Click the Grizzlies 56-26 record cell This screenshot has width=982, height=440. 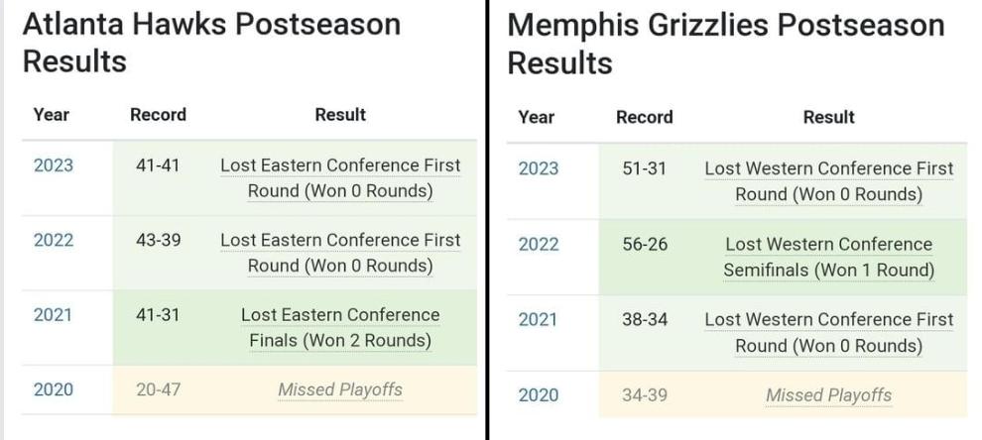click(x=645, y=244)
